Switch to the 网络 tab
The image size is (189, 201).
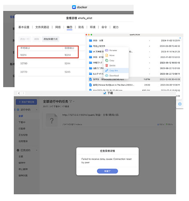(x=58, y=27)
